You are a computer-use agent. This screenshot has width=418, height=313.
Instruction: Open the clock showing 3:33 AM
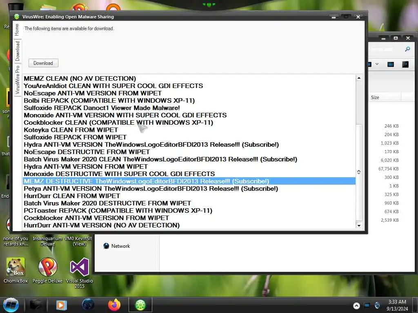click(x=397, y=305)
